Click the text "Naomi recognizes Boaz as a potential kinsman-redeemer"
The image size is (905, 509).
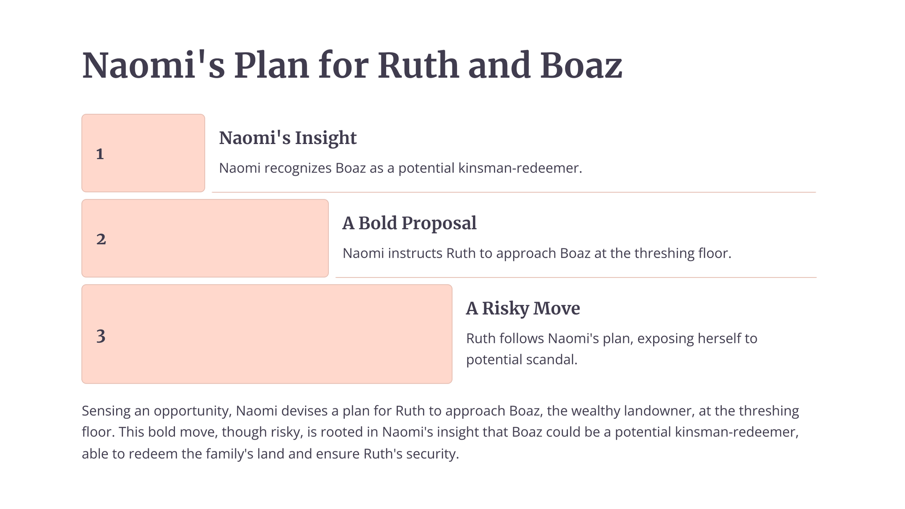coord(400,168)
